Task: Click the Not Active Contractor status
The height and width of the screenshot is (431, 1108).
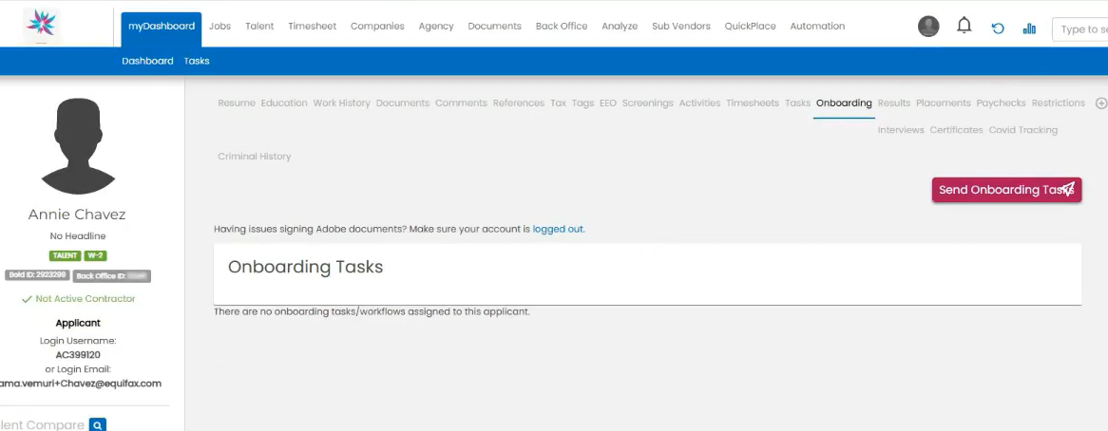Action: pos(78,299)
